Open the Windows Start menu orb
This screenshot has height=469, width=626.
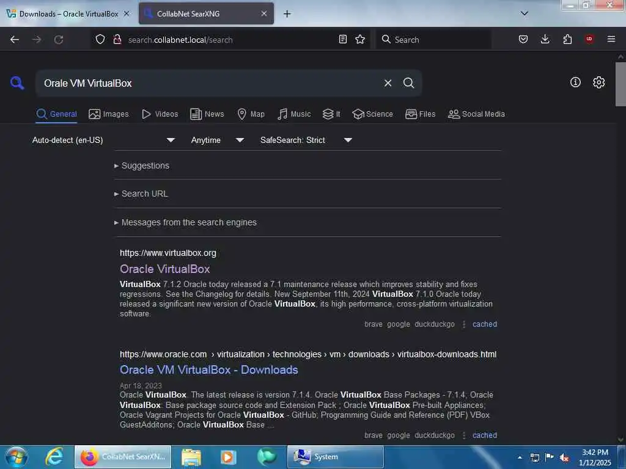click(x=17, y=457)
